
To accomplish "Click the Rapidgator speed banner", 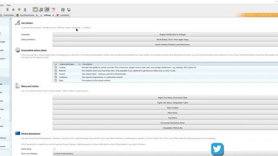I will tap(257, 15).
